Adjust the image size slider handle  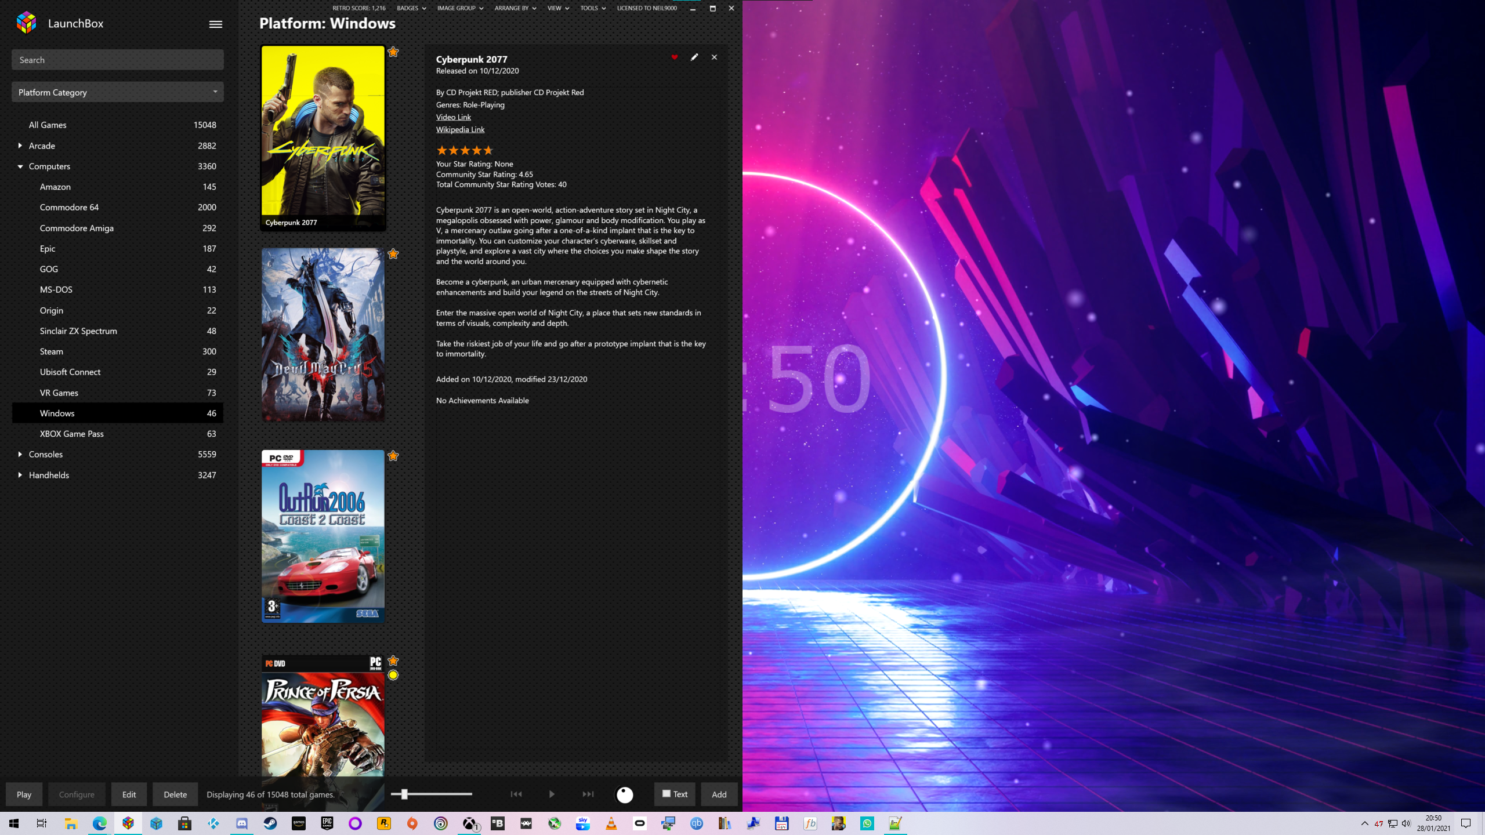tap(404, 794)
